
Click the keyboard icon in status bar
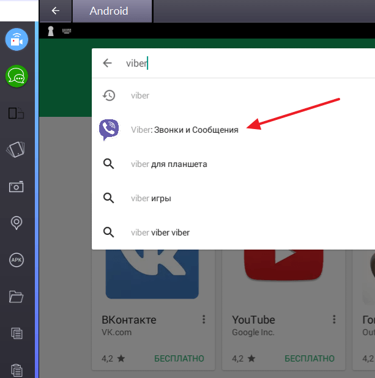click(67, 31)
